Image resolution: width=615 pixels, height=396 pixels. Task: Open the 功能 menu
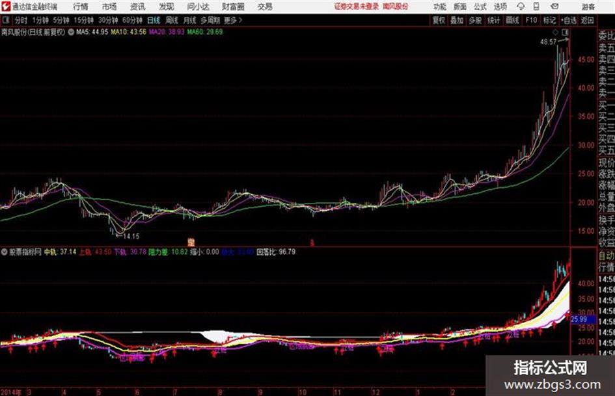pyautogui.click(x=440, y=7)
